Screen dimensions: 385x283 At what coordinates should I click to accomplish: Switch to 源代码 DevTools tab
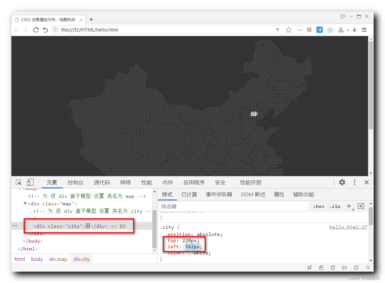102,183
